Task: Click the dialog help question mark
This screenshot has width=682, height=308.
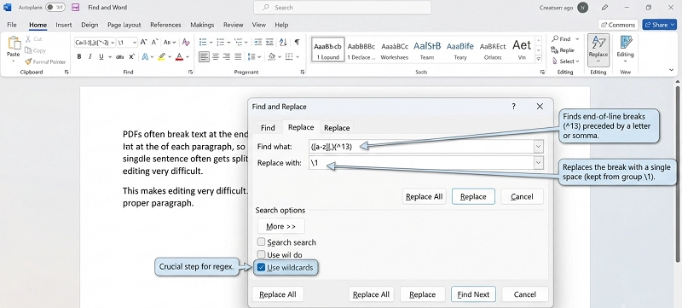Action: [513, 106]
